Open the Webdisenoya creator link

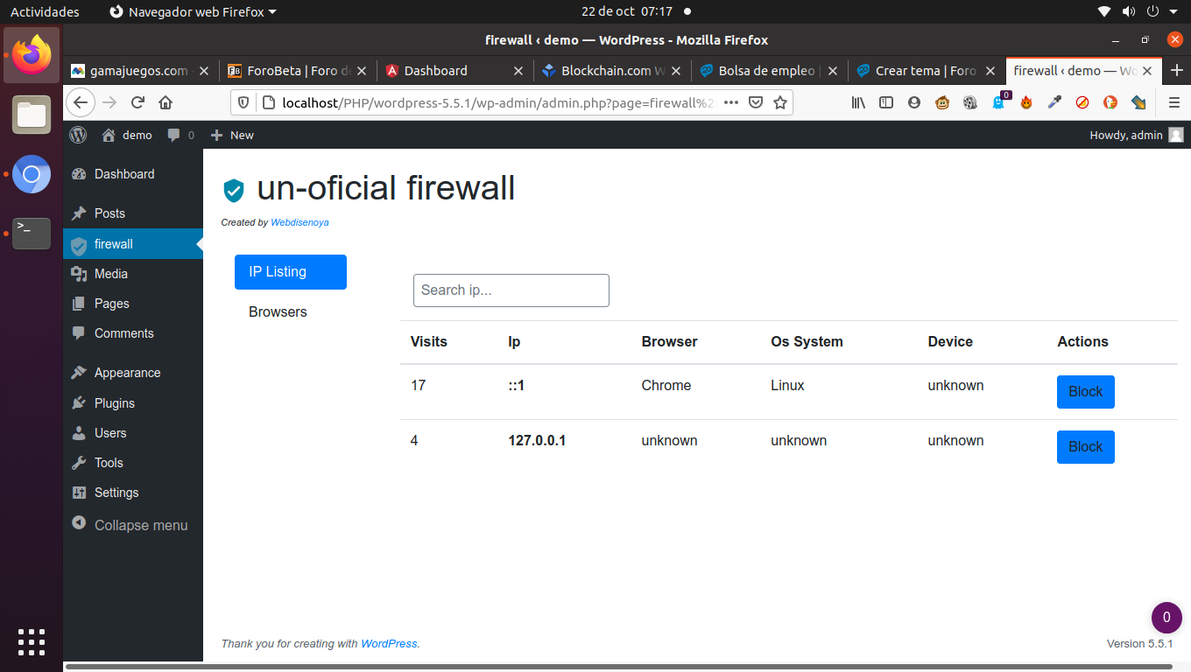[x=300, y=222]
